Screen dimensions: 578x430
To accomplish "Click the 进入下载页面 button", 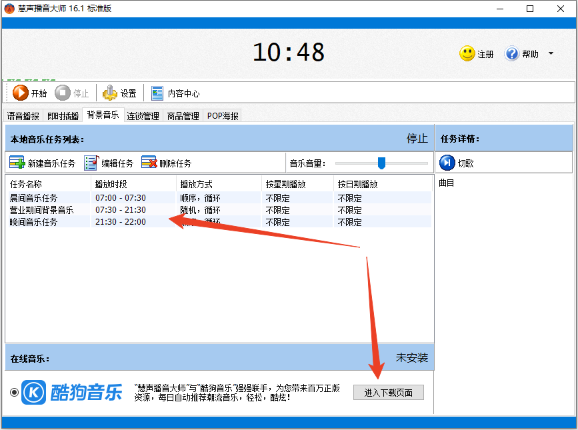I will (388, 393).
